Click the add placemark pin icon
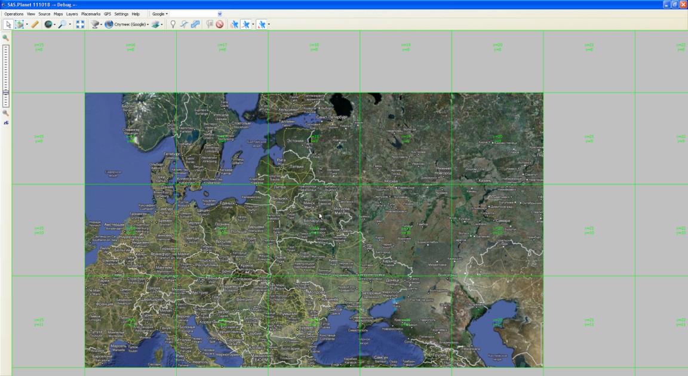This screenshot has width=688, height=376. pyautogui.click(x=173, y=24)
